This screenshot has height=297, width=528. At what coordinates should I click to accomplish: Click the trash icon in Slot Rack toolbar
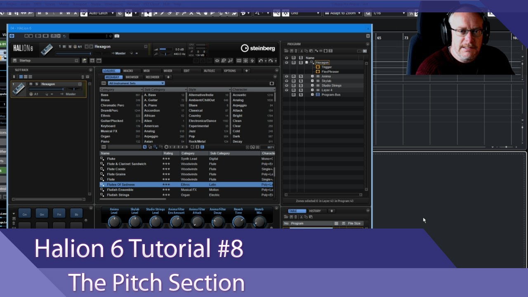[82, 77]
